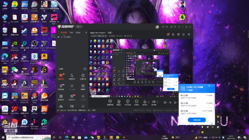Show hidden system tray icons arrow
This screenshot has height=140, width=249.
210,137
